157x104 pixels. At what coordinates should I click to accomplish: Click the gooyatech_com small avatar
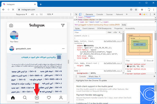12,49
